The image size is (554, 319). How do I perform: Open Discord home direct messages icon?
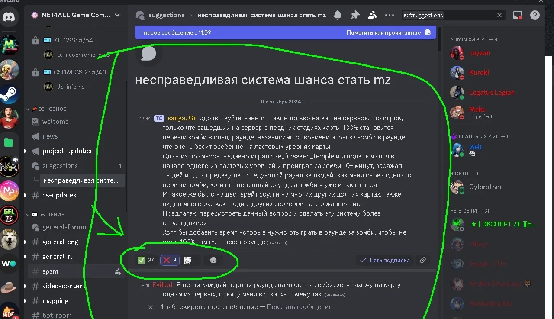tap(9, 17)
